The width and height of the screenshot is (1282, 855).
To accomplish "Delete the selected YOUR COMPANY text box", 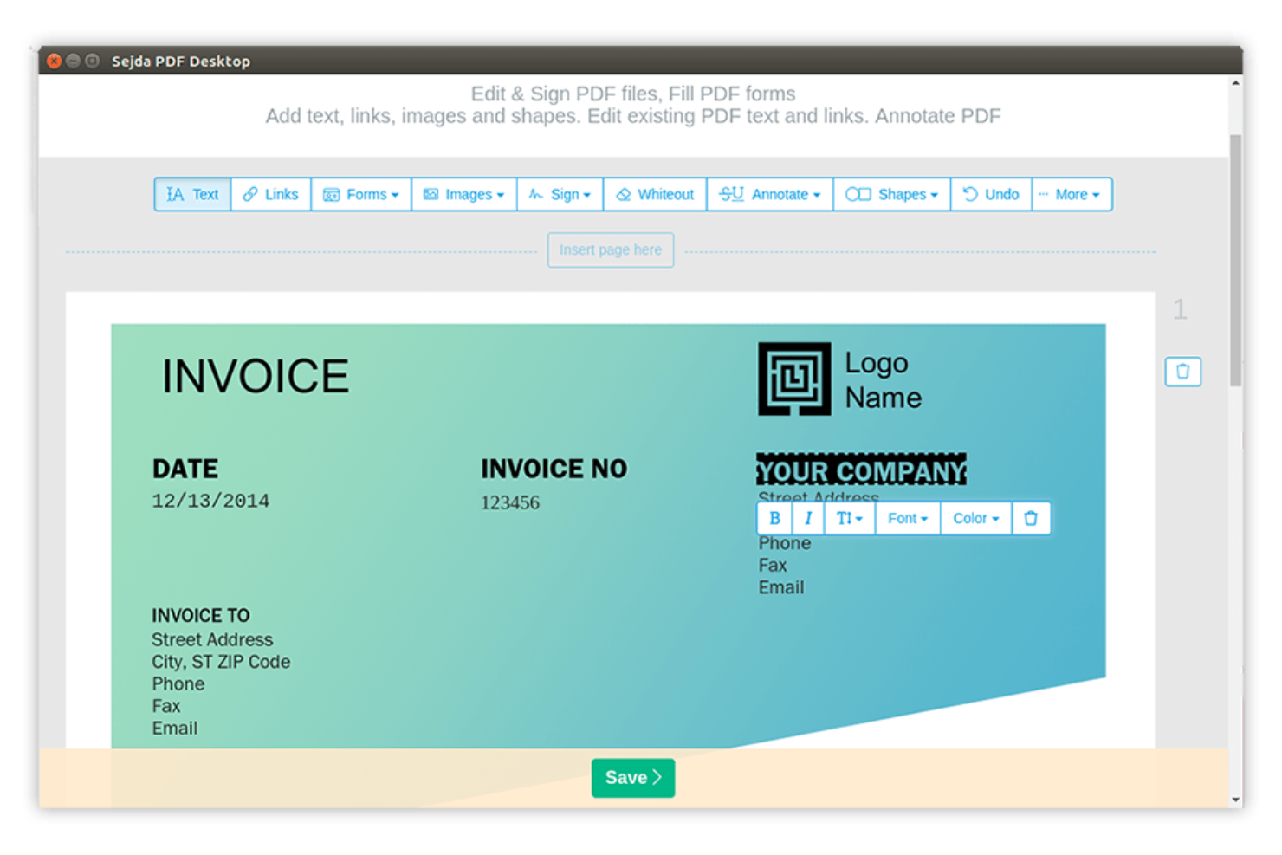I will point(1031,518).
